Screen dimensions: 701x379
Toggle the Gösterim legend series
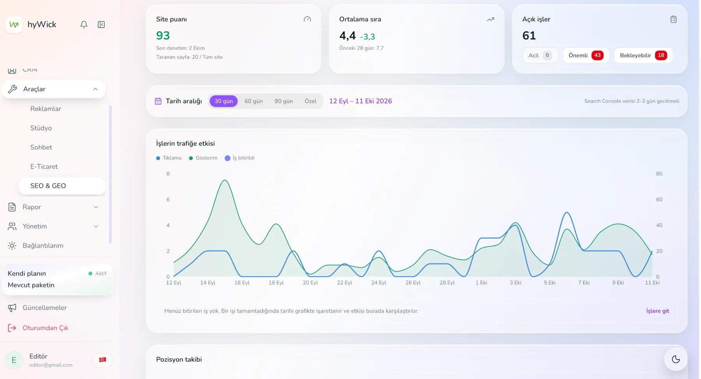(203, 158)
